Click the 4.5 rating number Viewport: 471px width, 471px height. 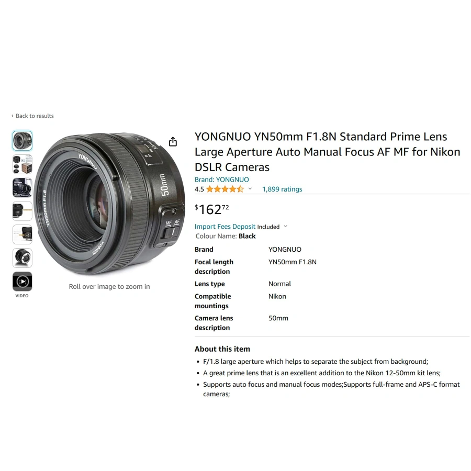(199, 189)
